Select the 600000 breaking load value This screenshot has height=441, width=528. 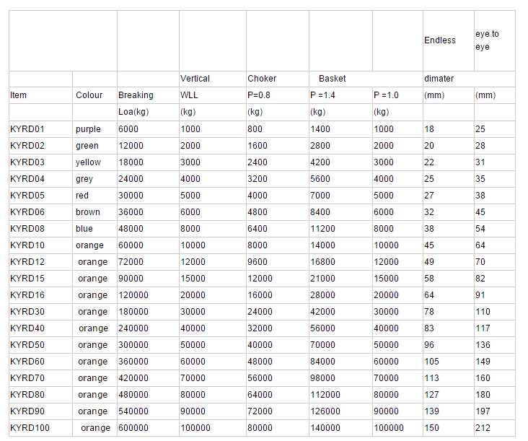coord(133,428)
